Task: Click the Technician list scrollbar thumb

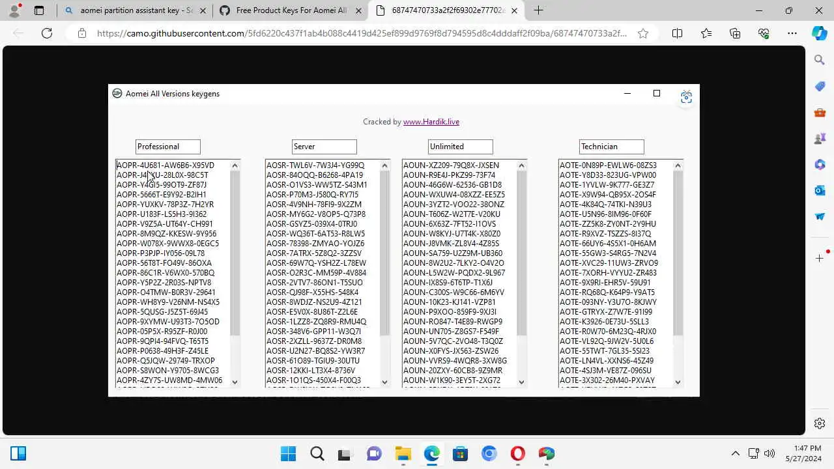Action: click(x=678, y=253)
